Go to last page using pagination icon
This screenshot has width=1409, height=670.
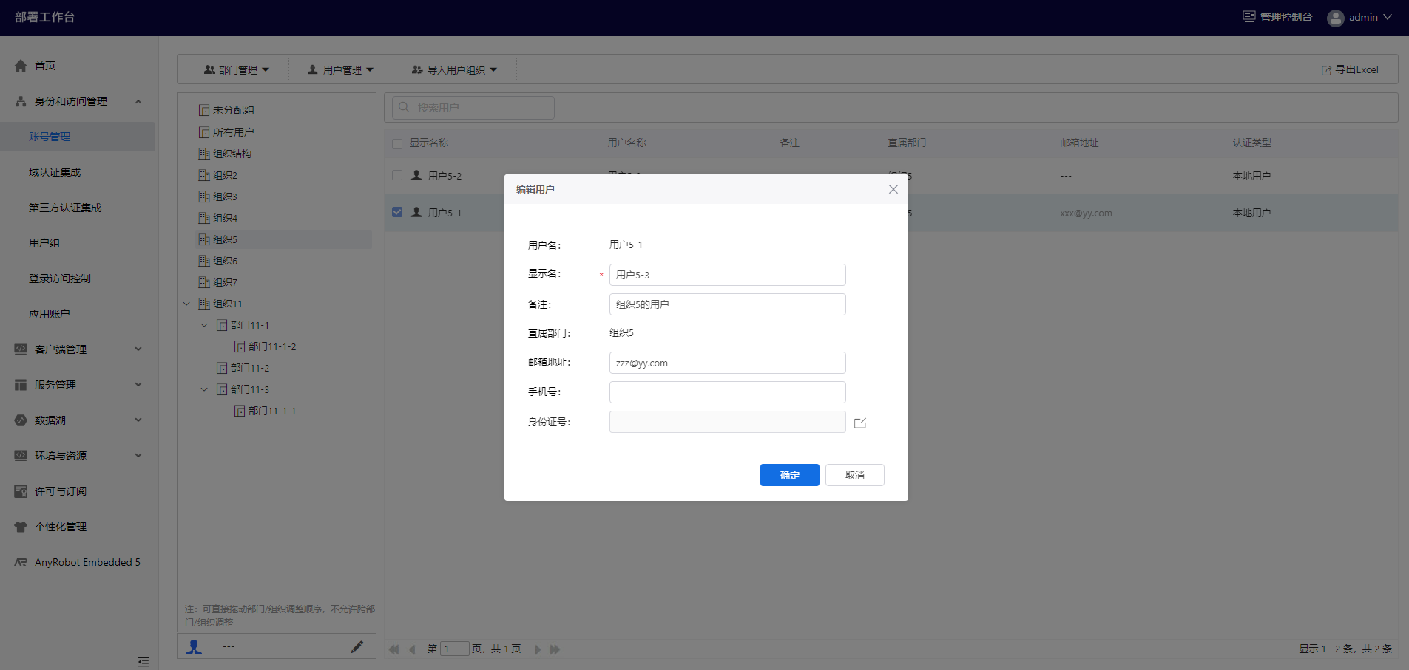click(x=555, y=649)
